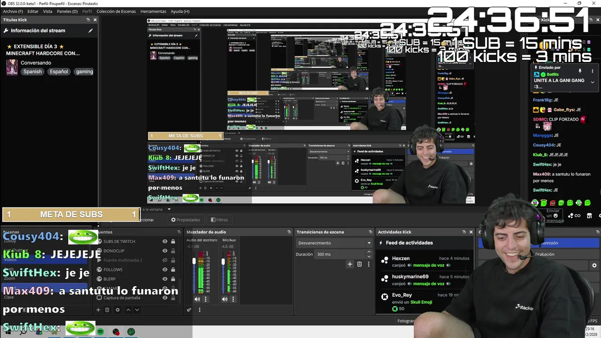Move selected source down
Image resolution: width=601 pixels, height=338 pixels.
click(137, 310)
